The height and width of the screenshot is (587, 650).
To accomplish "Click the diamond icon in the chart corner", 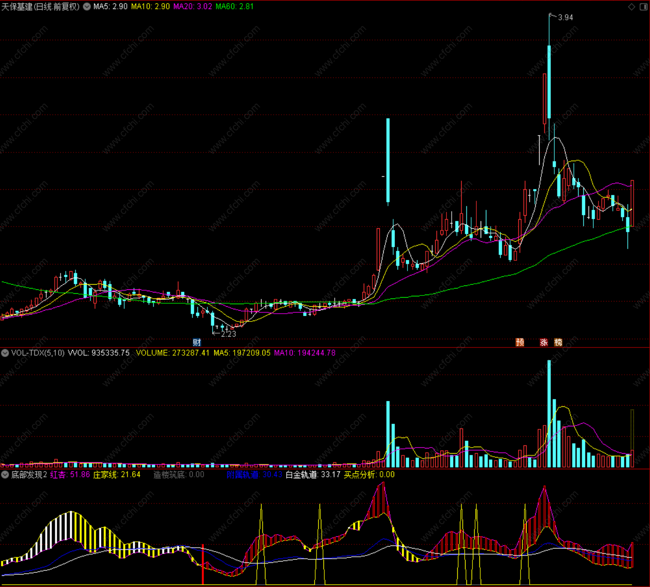I will (631, 6).
